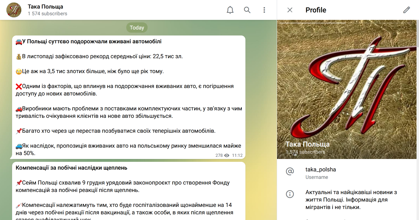Select the 'Username' label under taka_polsha
419x220 pixels.
click(317, 177)
